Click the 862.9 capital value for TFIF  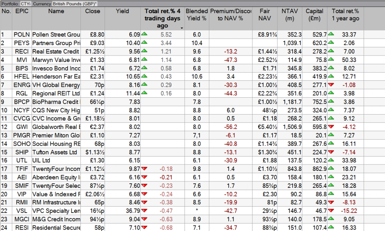(x=320, y=169)
